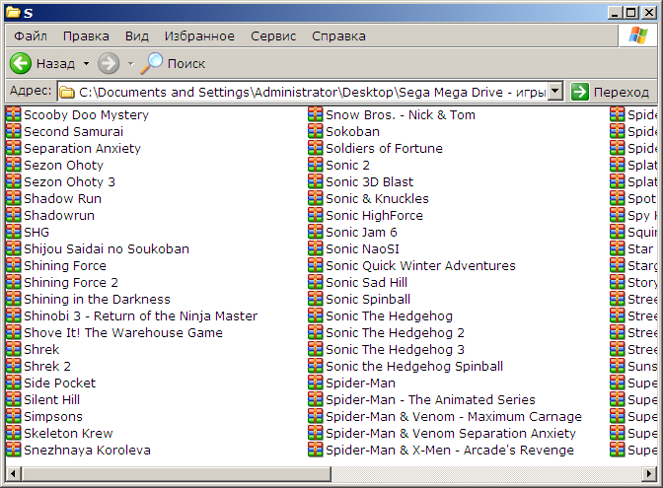Select the archive icon of Sonic 2
This screenshot has width=663, height=488.
[x=316, y=165]
